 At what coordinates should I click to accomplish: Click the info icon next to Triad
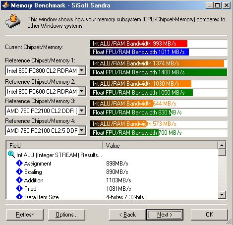[x=19, y=188]
